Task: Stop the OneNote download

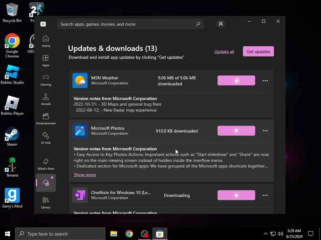Action: [236, 195]
